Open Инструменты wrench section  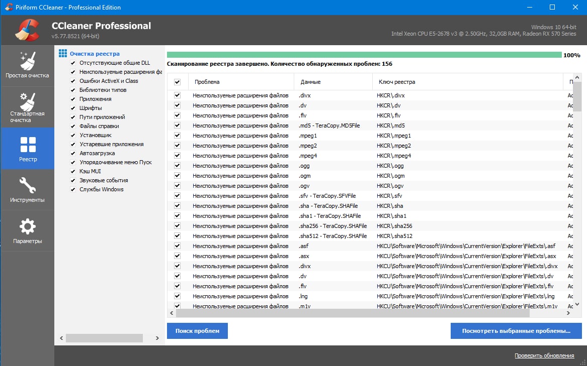[x=27, y=190]
